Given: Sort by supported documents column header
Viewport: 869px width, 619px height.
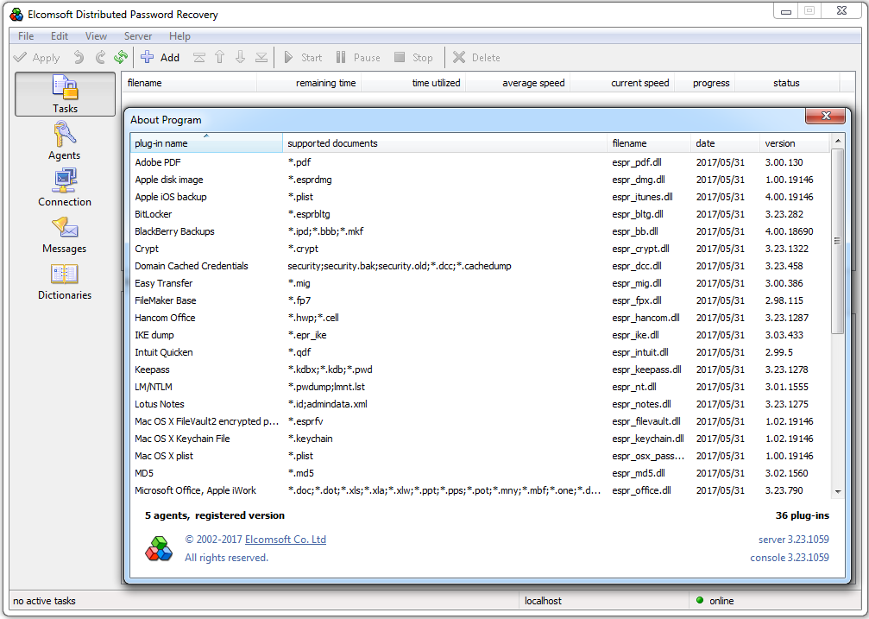Looking at the screenshot, I should (444, 143).
